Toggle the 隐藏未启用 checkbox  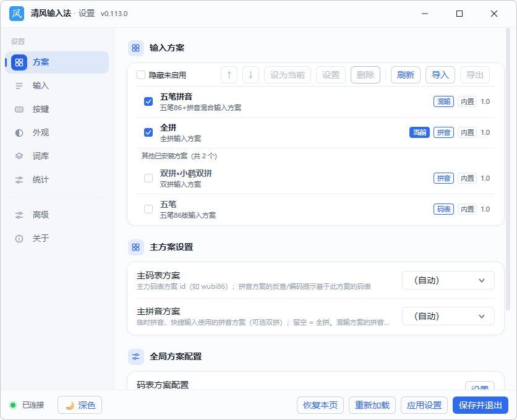coord(141,75)
